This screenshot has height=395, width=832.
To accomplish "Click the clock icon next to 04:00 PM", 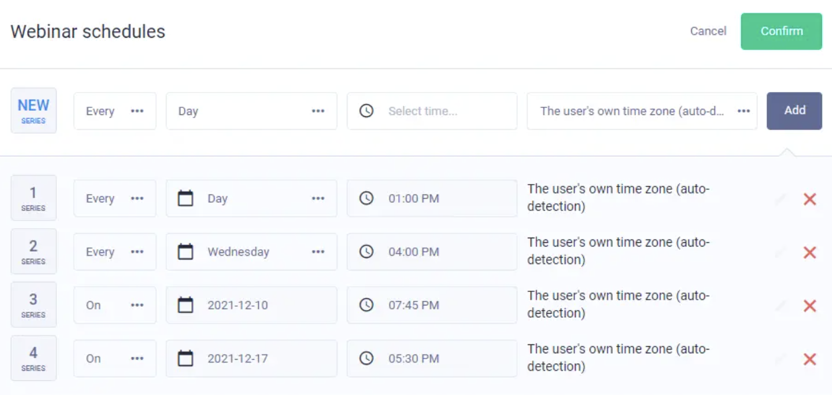I will tap(366, 252).
